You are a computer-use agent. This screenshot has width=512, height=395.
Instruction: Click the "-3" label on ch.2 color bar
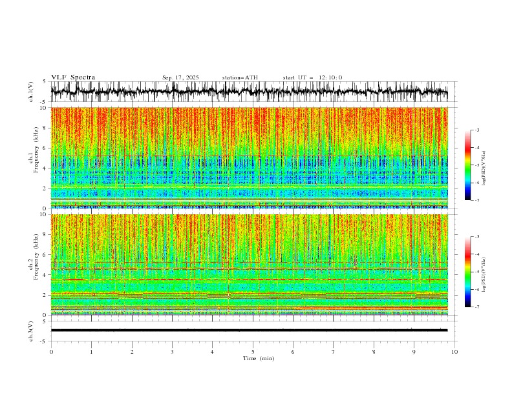477,237
